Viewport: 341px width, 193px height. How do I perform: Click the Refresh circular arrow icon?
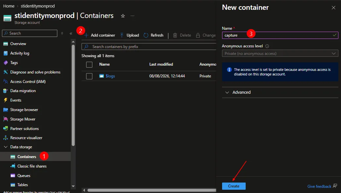click(146, 35)
